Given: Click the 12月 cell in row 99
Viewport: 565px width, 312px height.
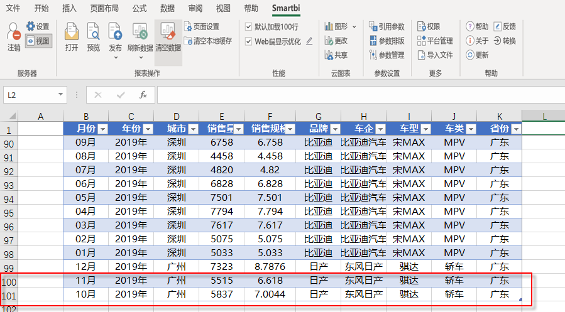Looking at the screenshot, I should 85,267.
